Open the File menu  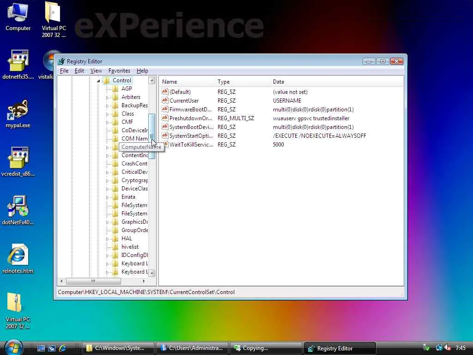pyautogui.click(x=64, y=71)
